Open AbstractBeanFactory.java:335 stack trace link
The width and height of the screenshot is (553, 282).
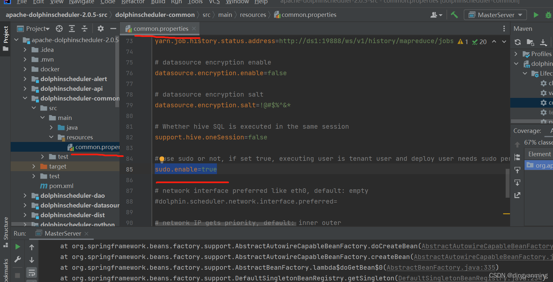(441, 268)
